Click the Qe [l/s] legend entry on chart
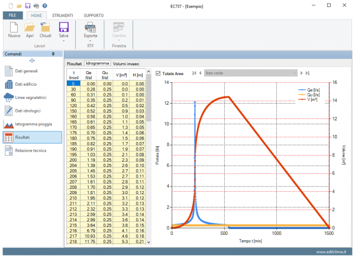Image resolution: width=355 pixels, height=258 pixels. [309, 90]
